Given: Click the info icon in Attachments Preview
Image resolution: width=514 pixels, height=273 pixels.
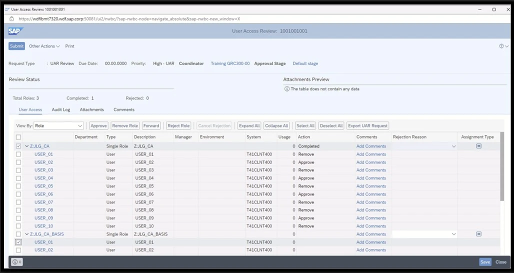Looking at the screenshot, I should coord(287,89).
